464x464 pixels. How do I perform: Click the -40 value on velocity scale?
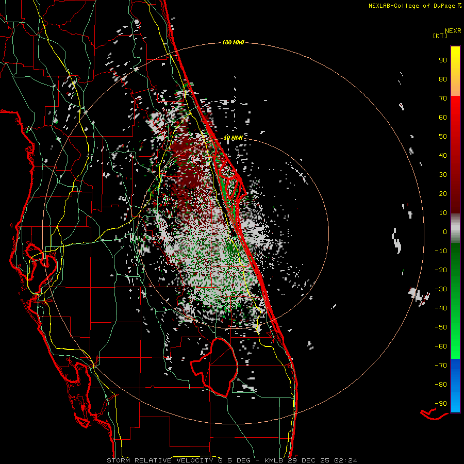click(x=441, y=308)
